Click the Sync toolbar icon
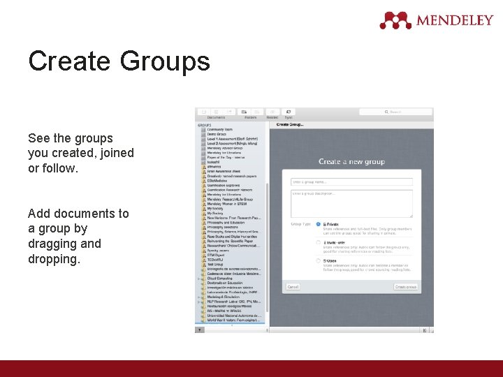Viewport: 503px width, 377px height. [x=289, y=112]
